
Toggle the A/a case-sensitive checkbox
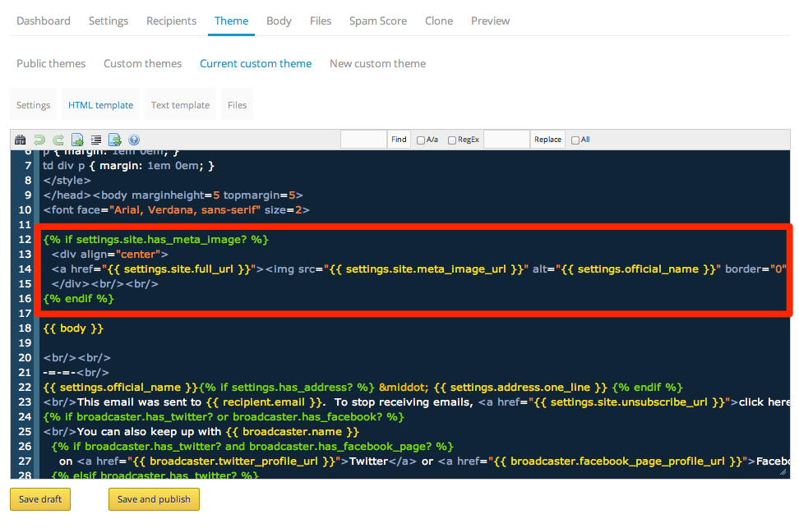coord(420,140)
